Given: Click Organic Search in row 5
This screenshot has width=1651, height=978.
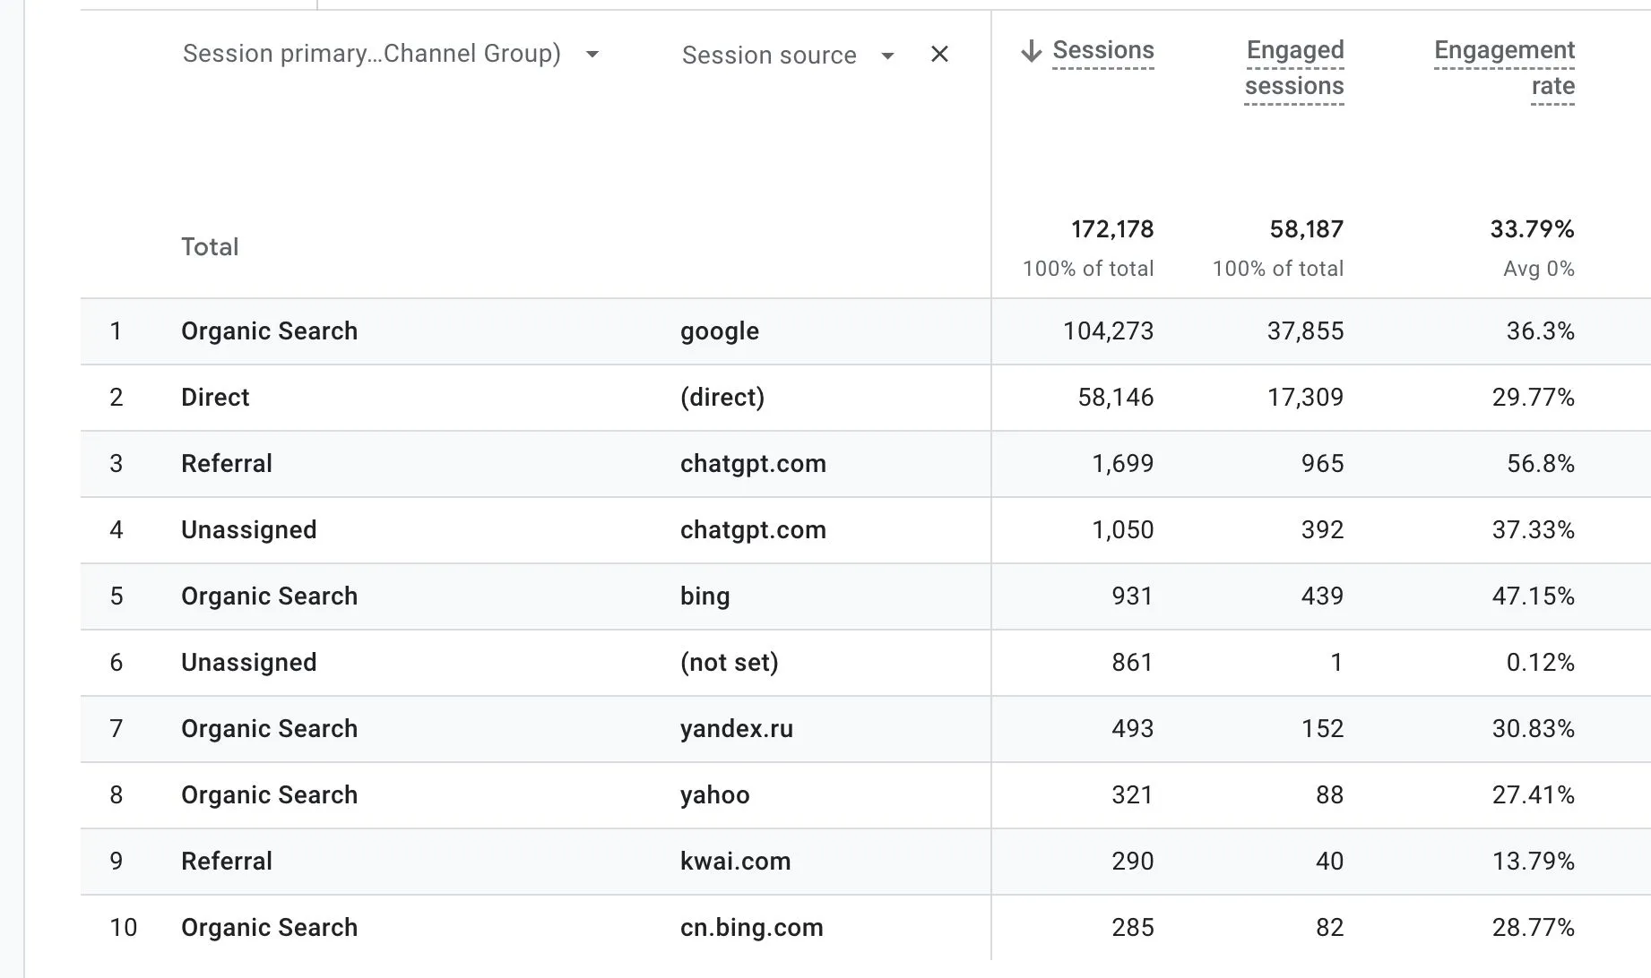Looking at the screenshot, I should [269, 596].
